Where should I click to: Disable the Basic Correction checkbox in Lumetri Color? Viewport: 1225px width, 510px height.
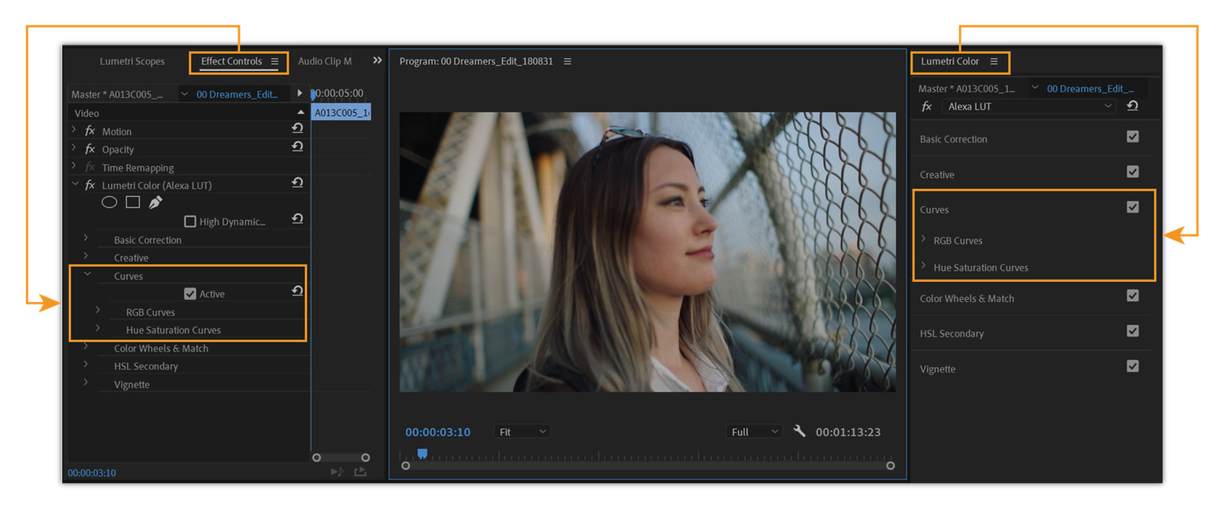[x=1132, y=137]
